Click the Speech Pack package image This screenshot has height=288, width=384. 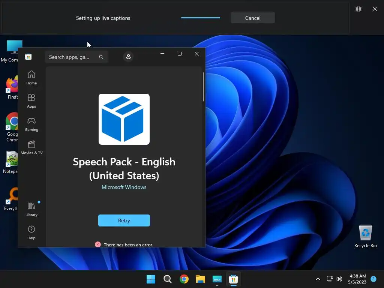124,119
